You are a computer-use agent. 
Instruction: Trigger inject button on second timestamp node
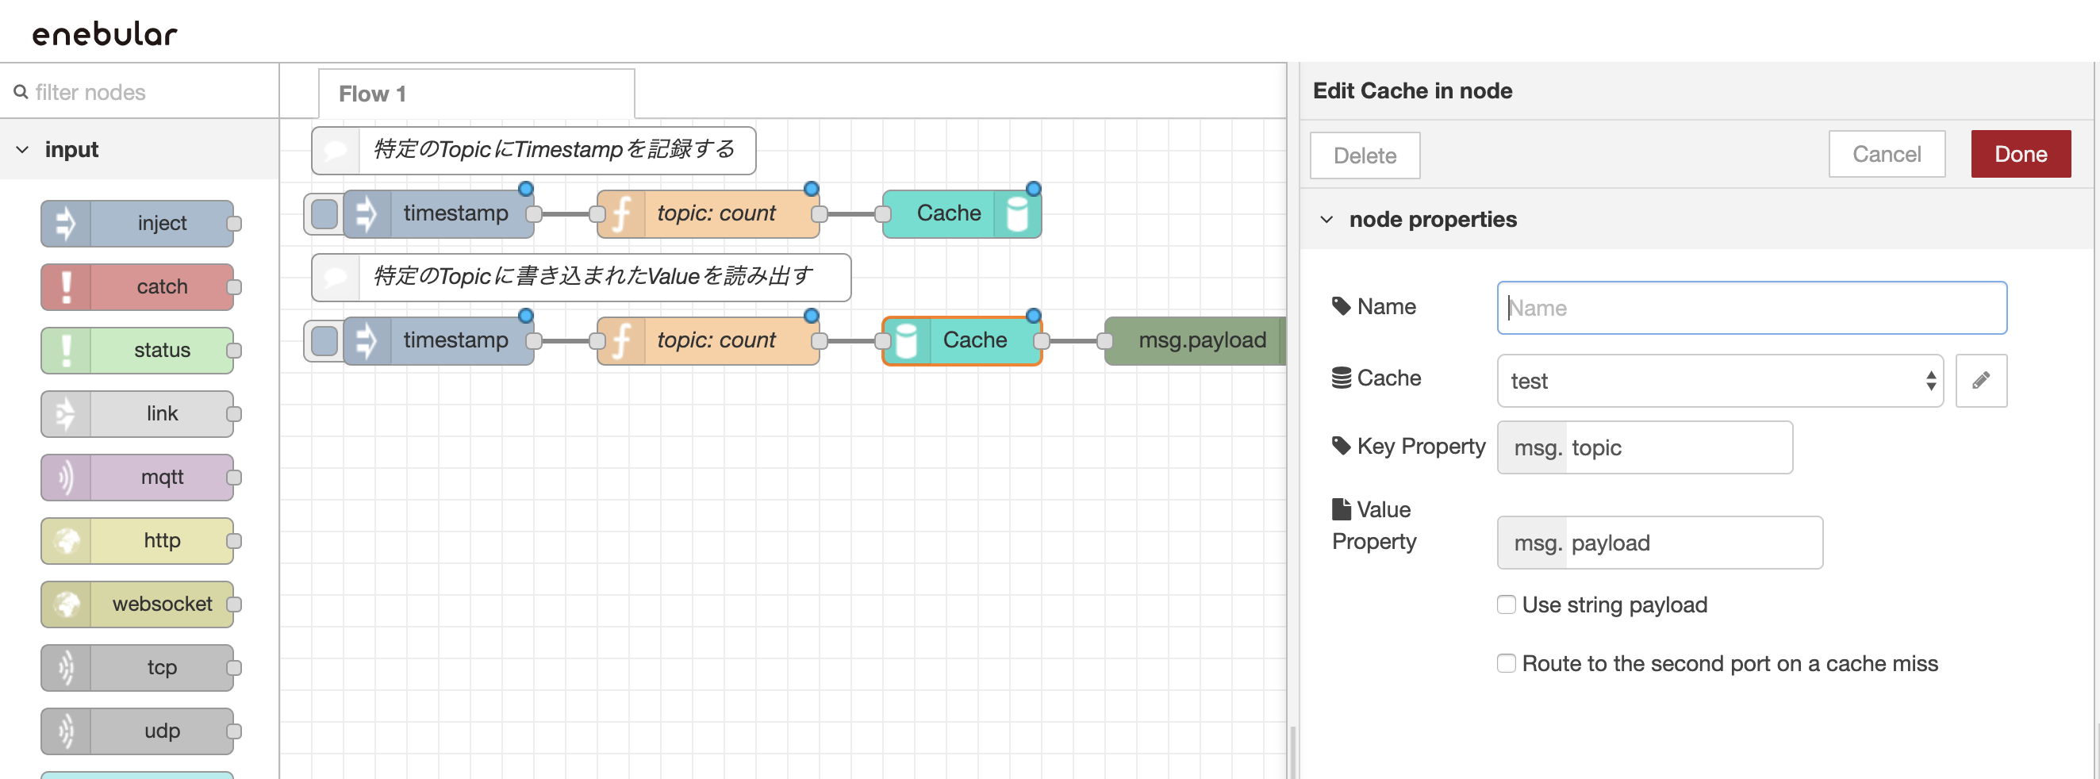pos(324,340)
